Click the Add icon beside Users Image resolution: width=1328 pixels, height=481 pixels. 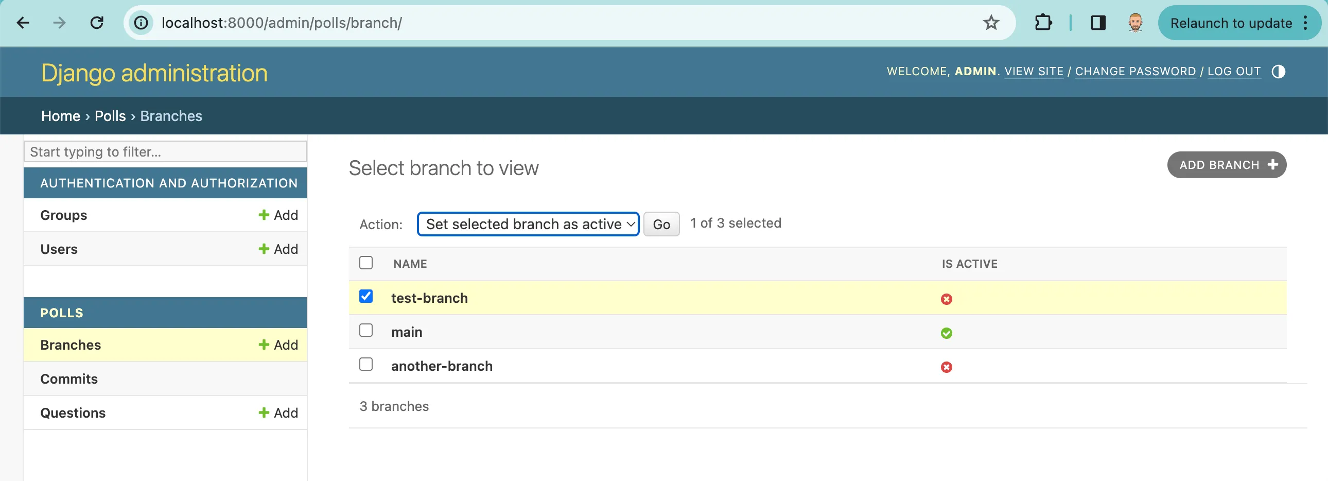point(264,249)
